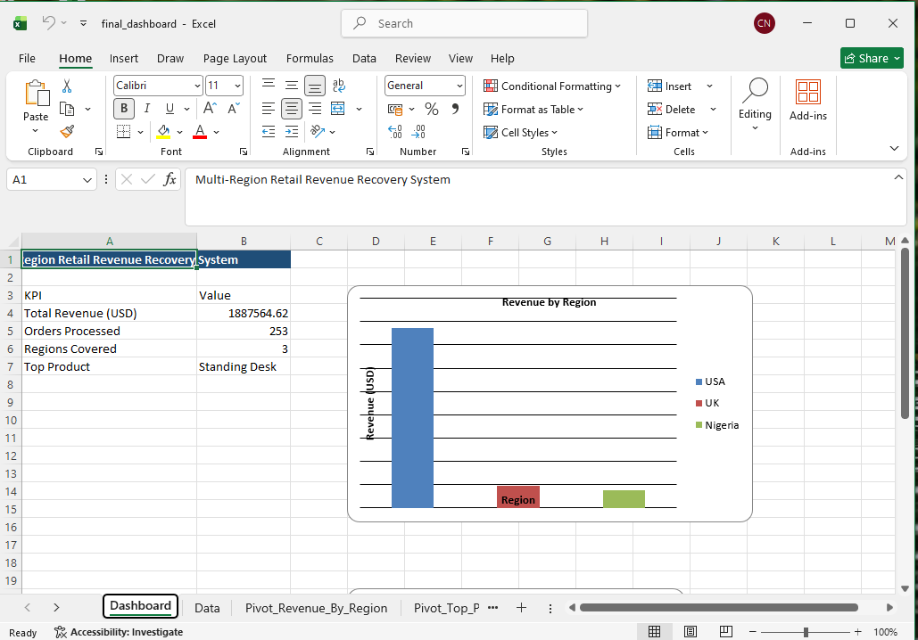Image resolution: width=918 pixels, height=640 pixels.
Task: Click the Orientation text angle icon
Action: (318, 132)
